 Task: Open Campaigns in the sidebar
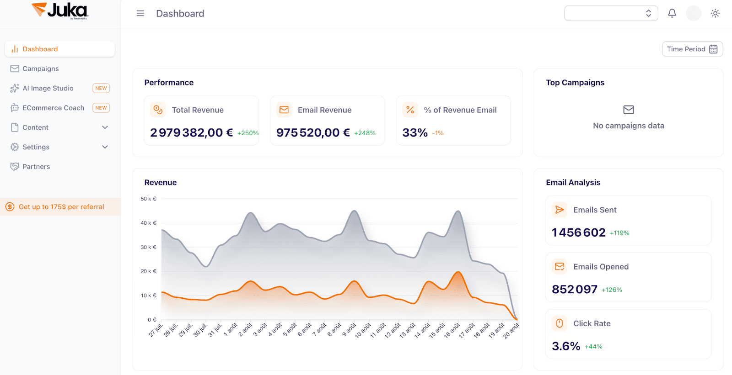pyautogui.click(x=41, y=69)
